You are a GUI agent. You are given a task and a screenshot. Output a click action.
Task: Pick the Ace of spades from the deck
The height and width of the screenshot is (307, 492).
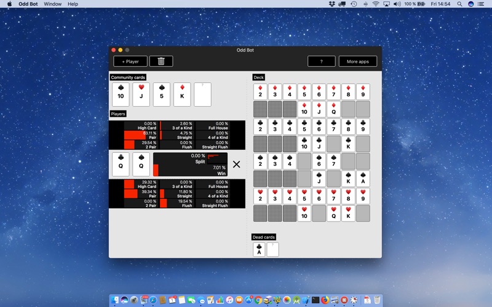pos(363,179)
